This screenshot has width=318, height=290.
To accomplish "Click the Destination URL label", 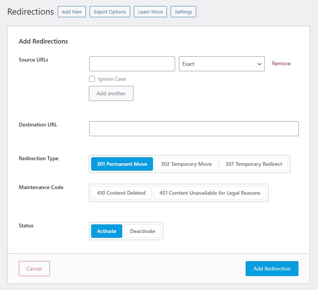I will pos(38,125).
